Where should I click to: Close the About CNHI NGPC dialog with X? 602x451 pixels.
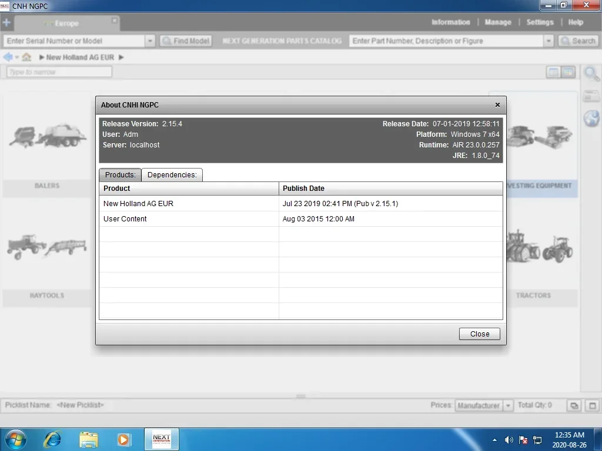click(x=497, y=105)
